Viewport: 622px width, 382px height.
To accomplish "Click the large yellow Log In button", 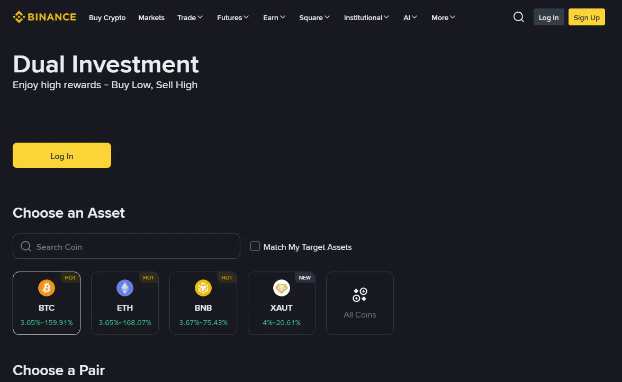I will (x=62, y=155).
